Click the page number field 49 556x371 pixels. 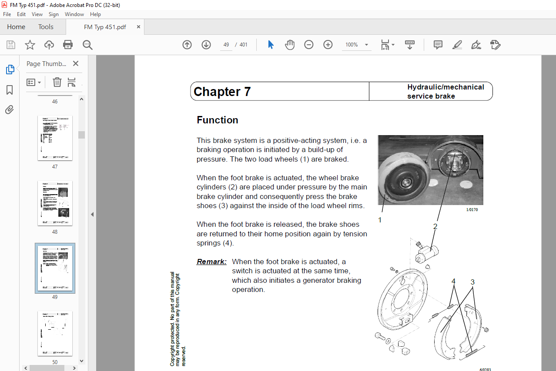226,45
